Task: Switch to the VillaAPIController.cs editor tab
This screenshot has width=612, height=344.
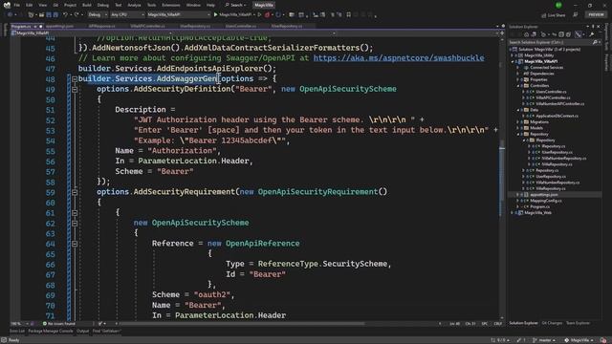Action: (x=147, y=26)
